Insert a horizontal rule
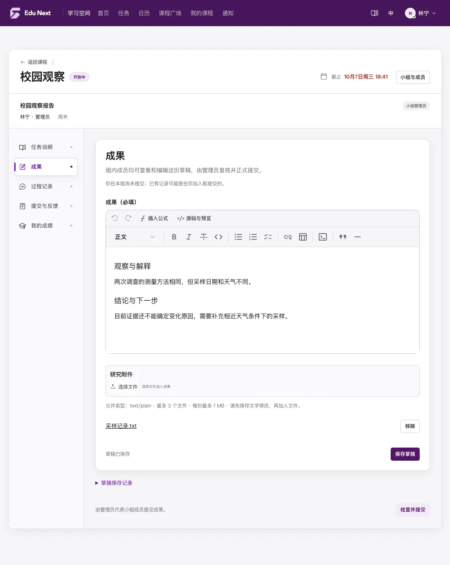The image size is (450, 565). point(358,237)
